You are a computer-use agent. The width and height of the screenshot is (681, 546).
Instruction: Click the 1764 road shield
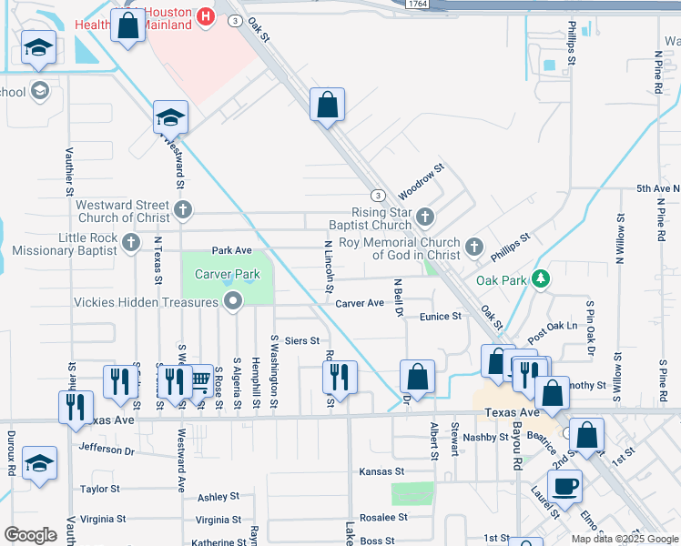pos(417,4)
